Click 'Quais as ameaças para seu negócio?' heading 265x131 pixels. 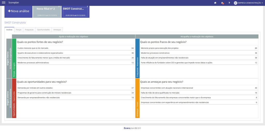click(161, 82)
